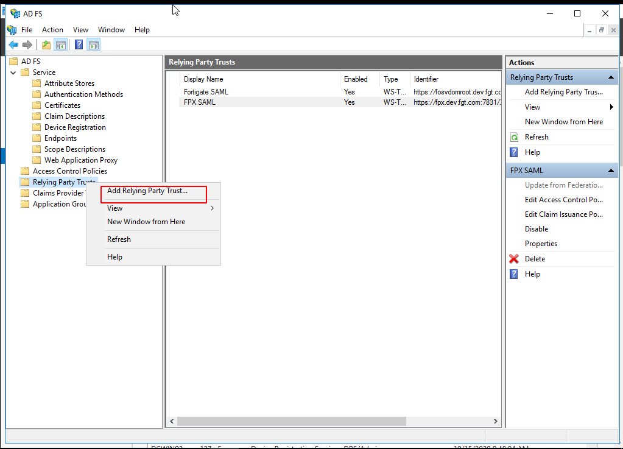
Task: Expand the View submenu arrow in context menu
Action: tap(213, 208)
